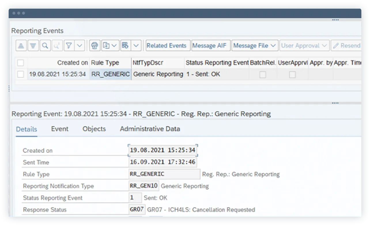
Task: Apply a filter using the funnel icon
Action: click(x=69, y=45)
